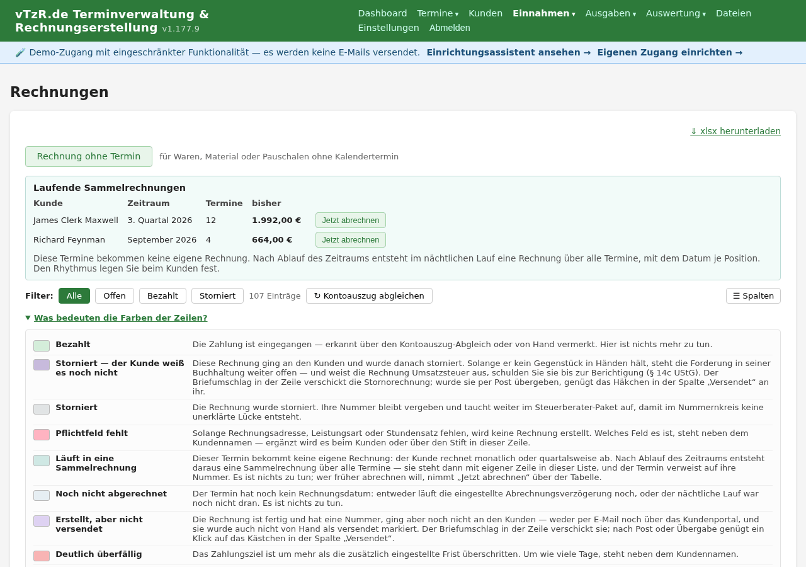Create a Rechnung ohne Termin
This screenshot has height=567, width=806.
pos(89,156)
